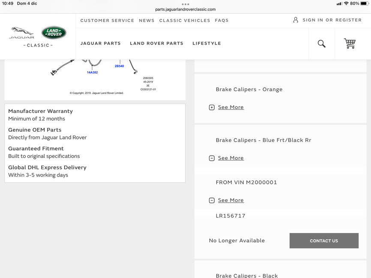Select part number LR156717 text
Screen dimensions: 371x278
(230, 216)
